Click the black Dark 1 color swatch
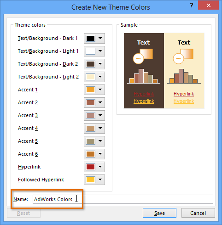 click(90, 38)
